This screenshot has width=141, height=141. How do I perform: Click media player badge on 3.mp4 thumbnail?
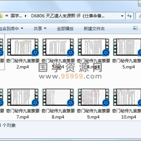click(71, 53)
